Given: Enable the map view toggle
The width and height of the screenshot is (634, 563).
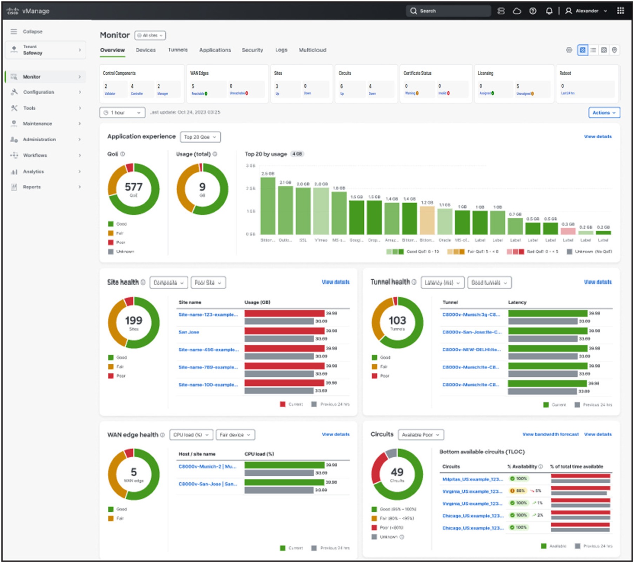Looking at the screenshot, I should pos(615,50).
